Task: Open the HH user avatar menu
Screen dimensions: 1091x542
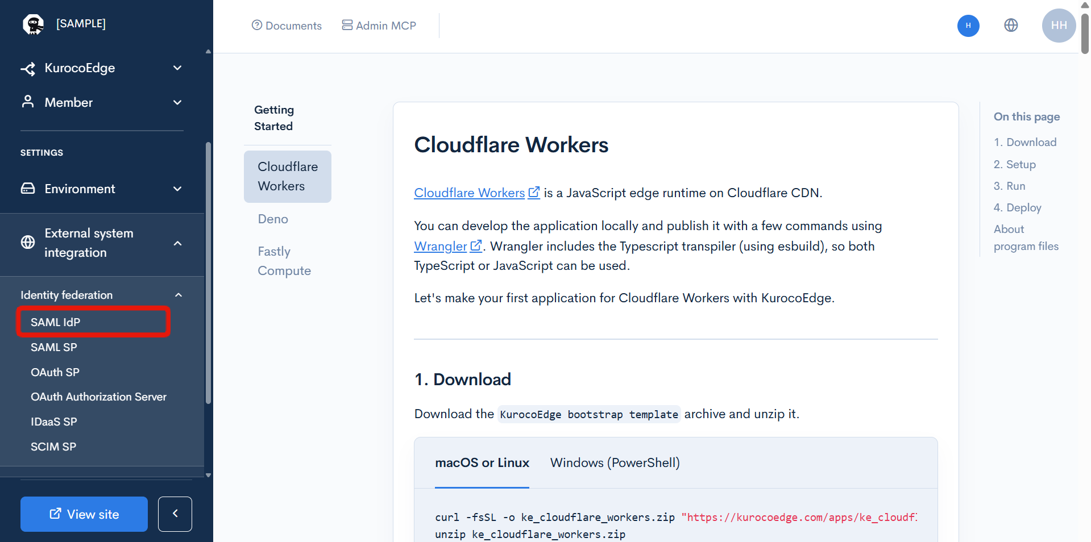Action: (1059, 26)
